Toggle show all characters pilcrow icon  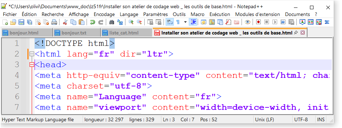tap(178, 22)
